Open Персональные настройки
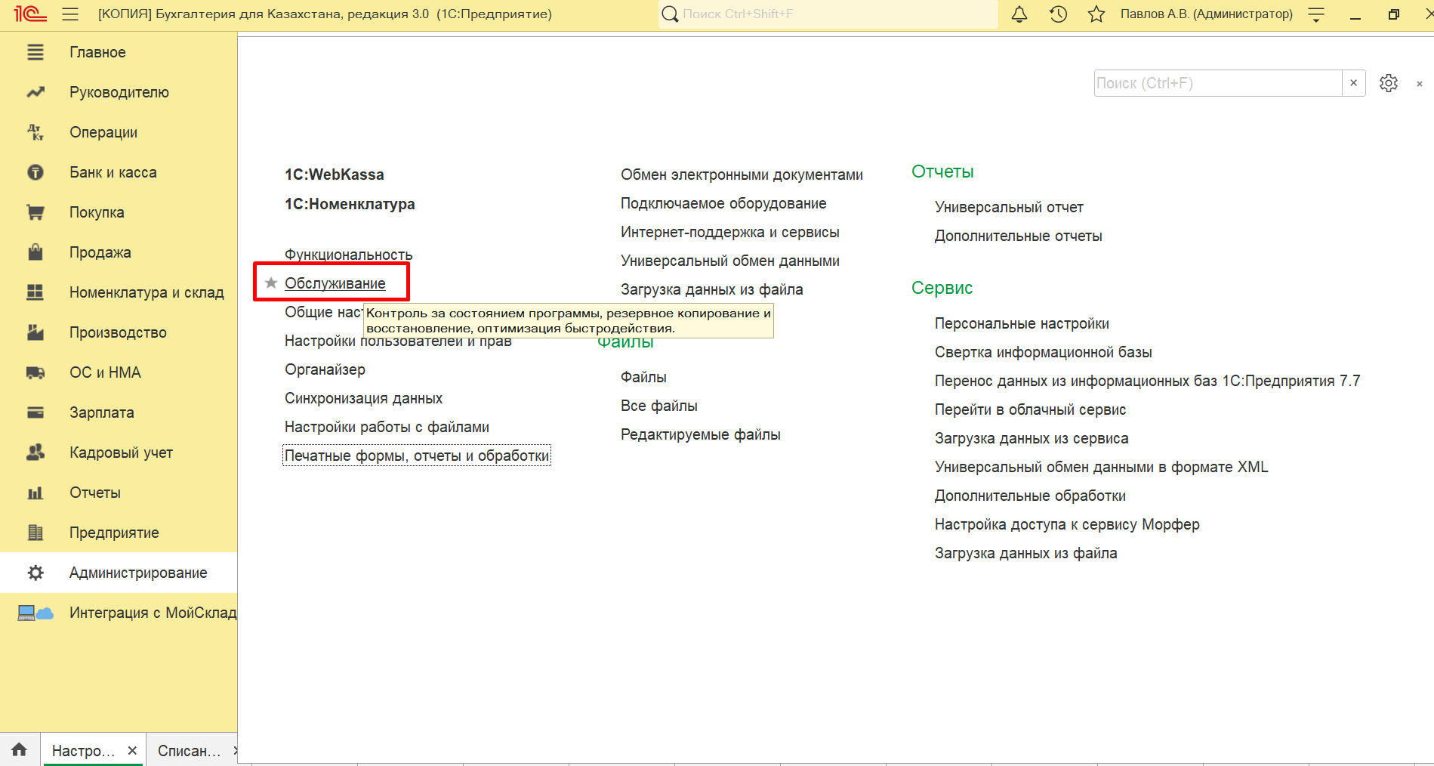Screen dimensions: 1434x766 (x=1022, y=323)
